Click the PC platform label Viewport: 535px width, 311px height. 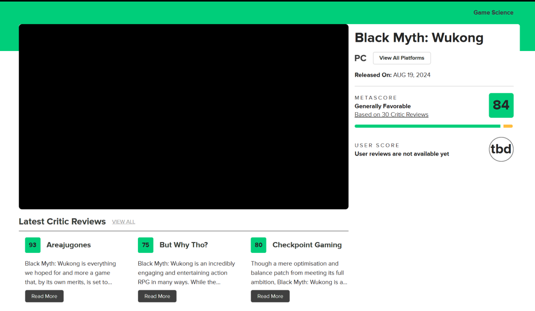point(360,58)
